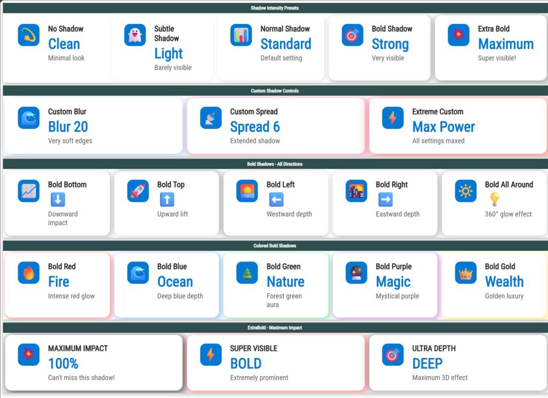Click the light bulb icon under Bold All Around
Screen dimensions: 548x398
(494, 200)
